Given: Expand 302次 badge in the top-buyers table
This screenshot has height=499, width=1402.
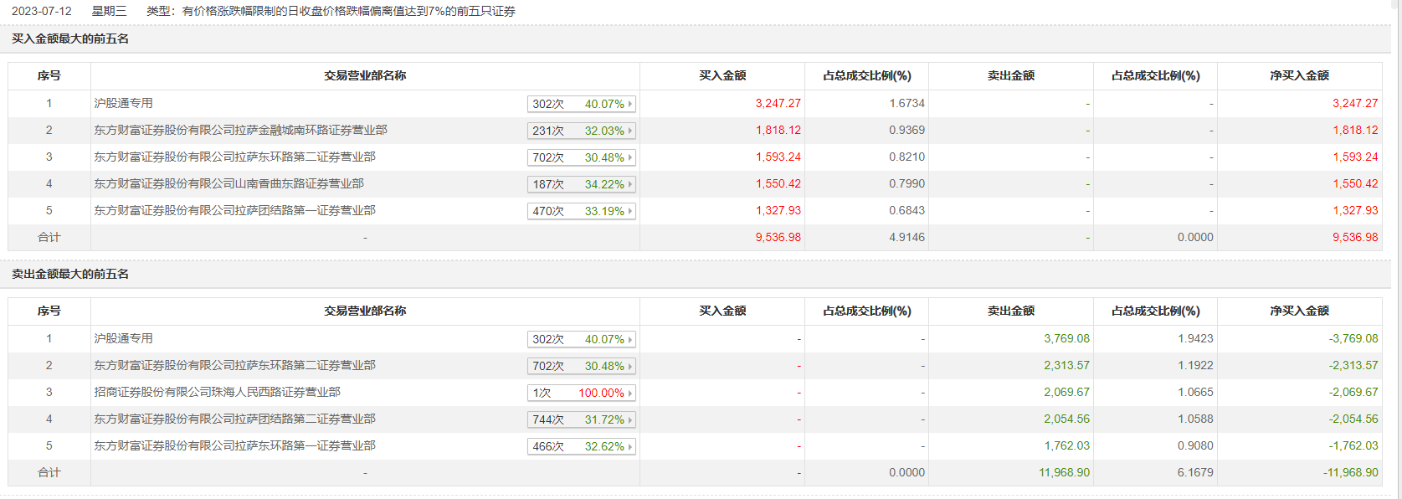Looking at the screenshot, I should 582,104.
